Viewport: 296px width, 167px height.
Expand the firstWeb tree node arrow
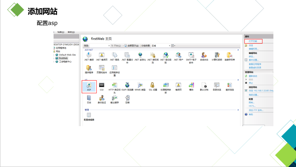pos(54,58)
